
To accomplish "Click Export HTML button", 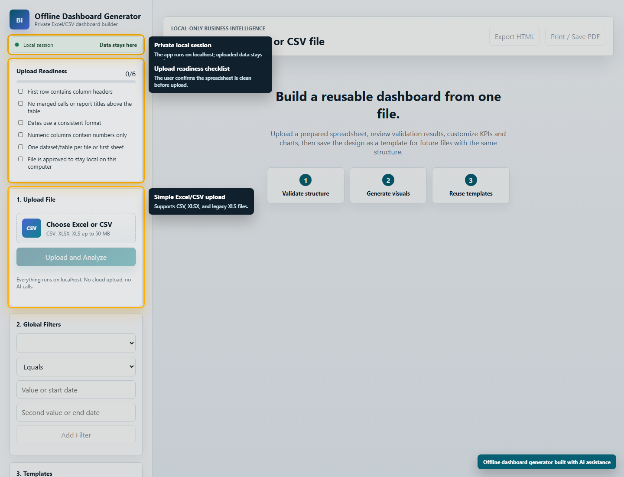I will (x=514, y=36).
